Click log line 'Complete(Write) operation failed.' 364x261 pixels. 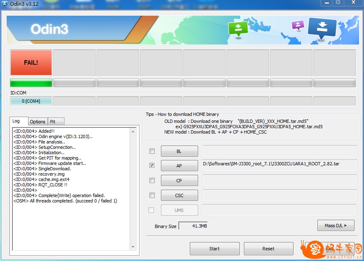(x=59, y=195)
